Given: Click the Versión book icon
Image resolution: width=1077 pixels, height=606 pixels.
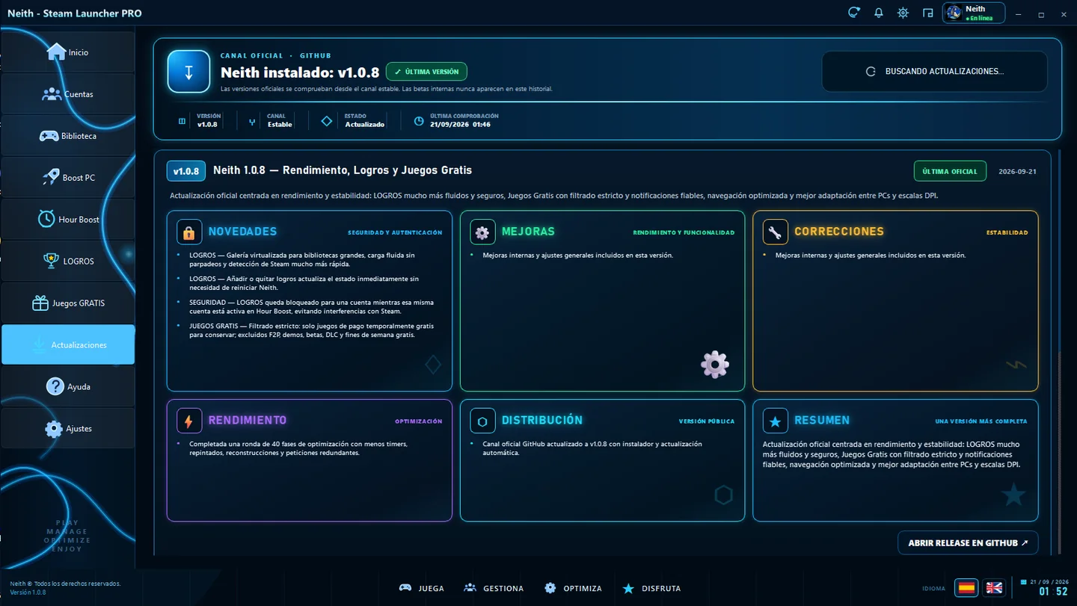Looking at the screenshot, I should [x=182, y=121].
